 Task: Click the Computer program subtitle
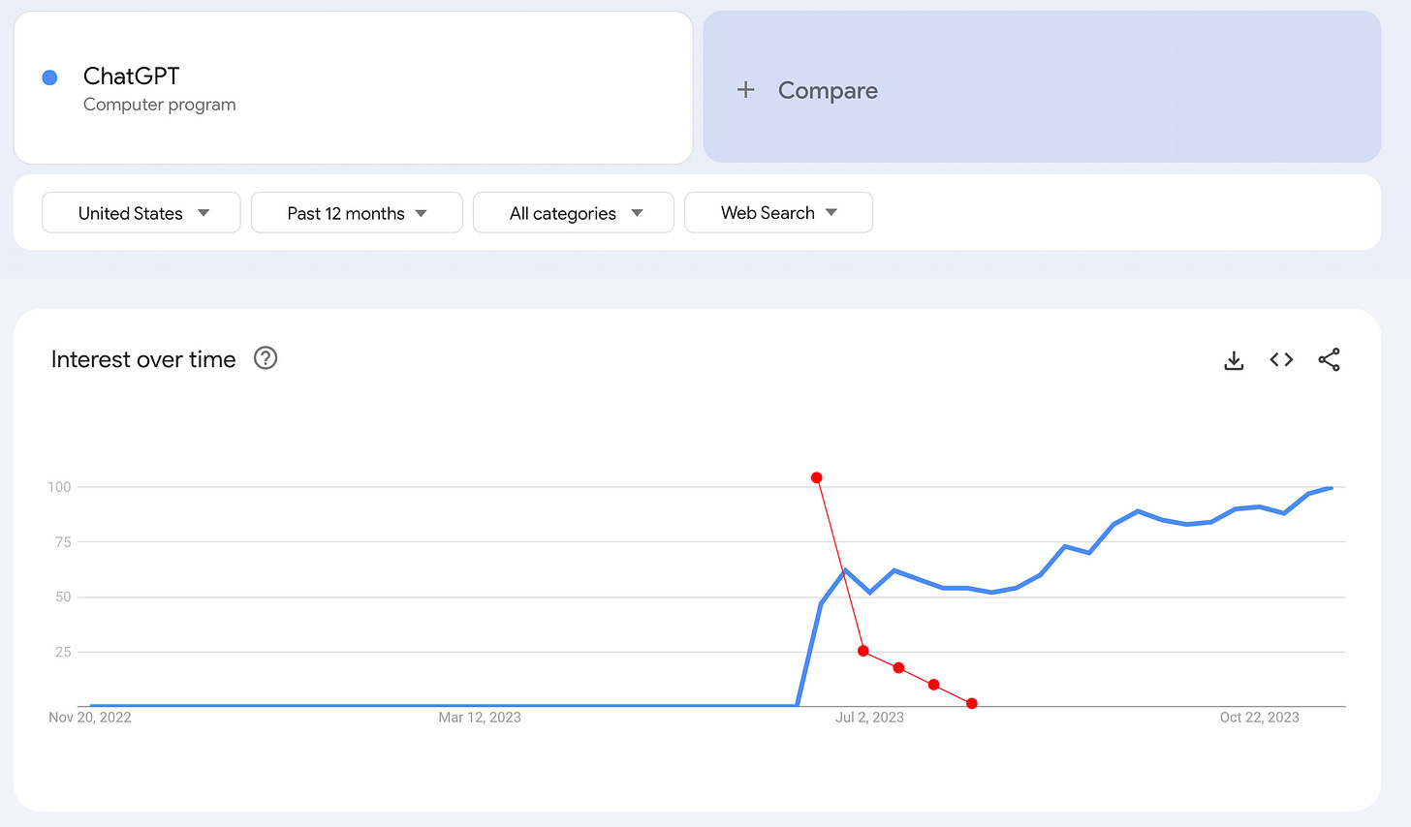click(159, 105)
